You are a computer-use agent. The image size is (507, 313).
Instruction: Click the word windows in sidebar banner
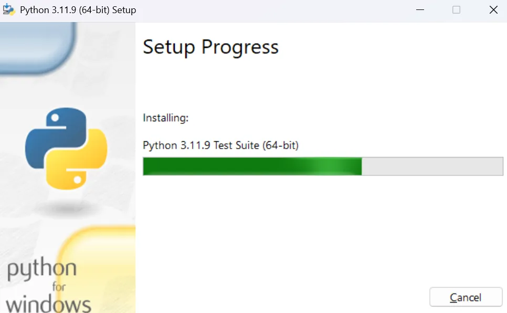tap(48, 304)
